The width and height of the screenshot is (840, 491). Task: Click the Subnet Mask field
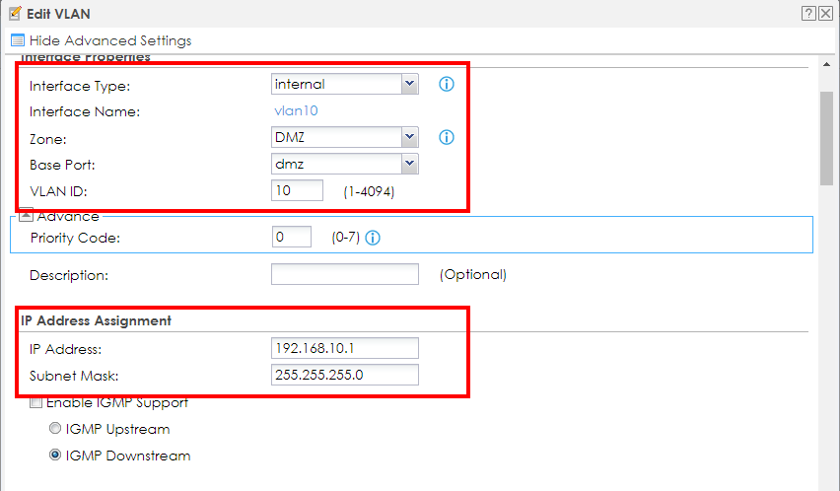click(344, 375)
